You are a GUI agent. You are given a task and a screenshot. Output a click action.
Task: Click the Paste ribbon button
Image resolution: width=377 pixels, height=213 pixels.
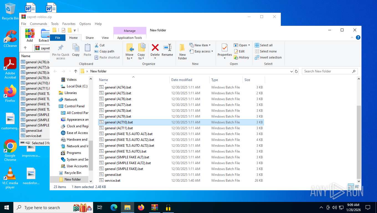(x=87, y=50)
